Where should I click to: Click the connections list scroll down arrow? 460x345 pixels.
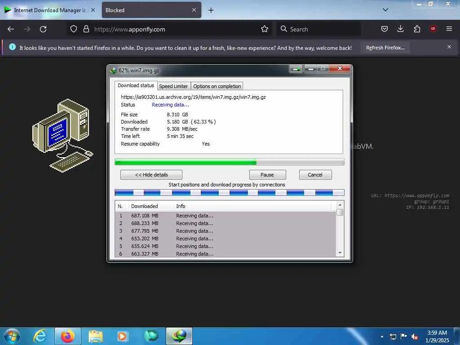click(340, 253)
